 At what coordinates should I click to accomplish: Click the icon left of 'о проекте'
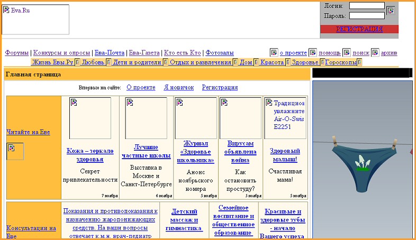[x=274, y=53]
